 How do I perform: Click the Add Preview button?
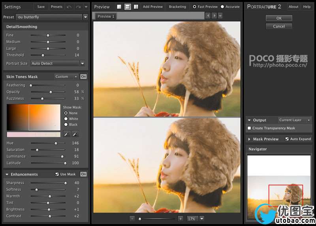click(152, 7)
